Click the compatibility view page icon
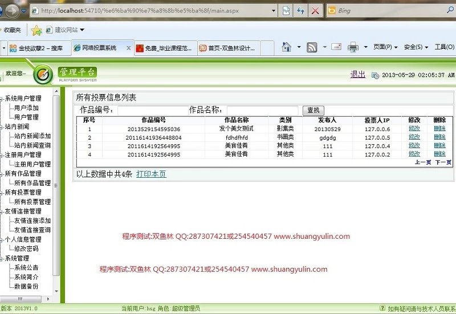This screenshot has height=314, width=456. click(x=286, y=11)
